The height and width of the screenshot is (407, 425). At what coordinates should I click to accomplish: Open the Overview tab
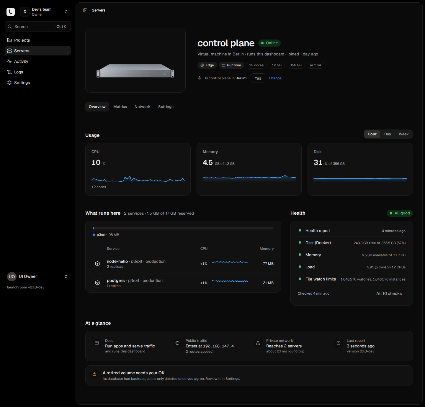tap(97, 107)
